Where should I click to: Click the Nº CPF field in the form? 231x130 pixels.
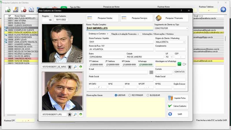(146, 87)
